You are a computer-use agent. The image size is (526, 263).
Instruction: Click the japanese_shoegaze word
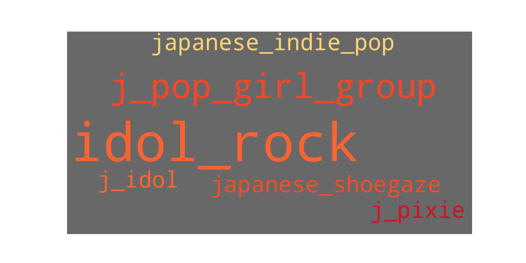tap(326, 186)
